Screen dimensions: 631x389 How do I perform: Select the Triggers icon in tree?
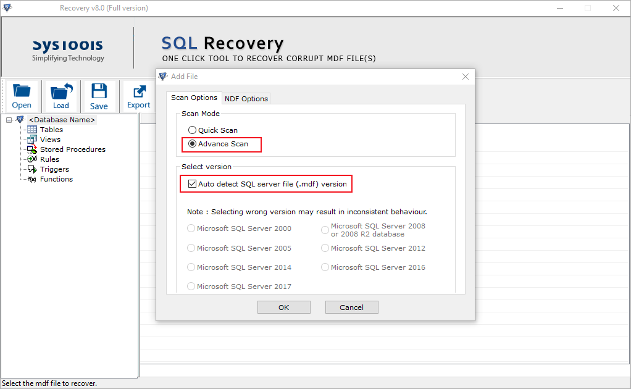(31, 169)
